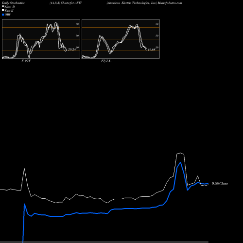Click the Slow D legend color box
This screenshot has width=243, height=243.
pos(3,6)
